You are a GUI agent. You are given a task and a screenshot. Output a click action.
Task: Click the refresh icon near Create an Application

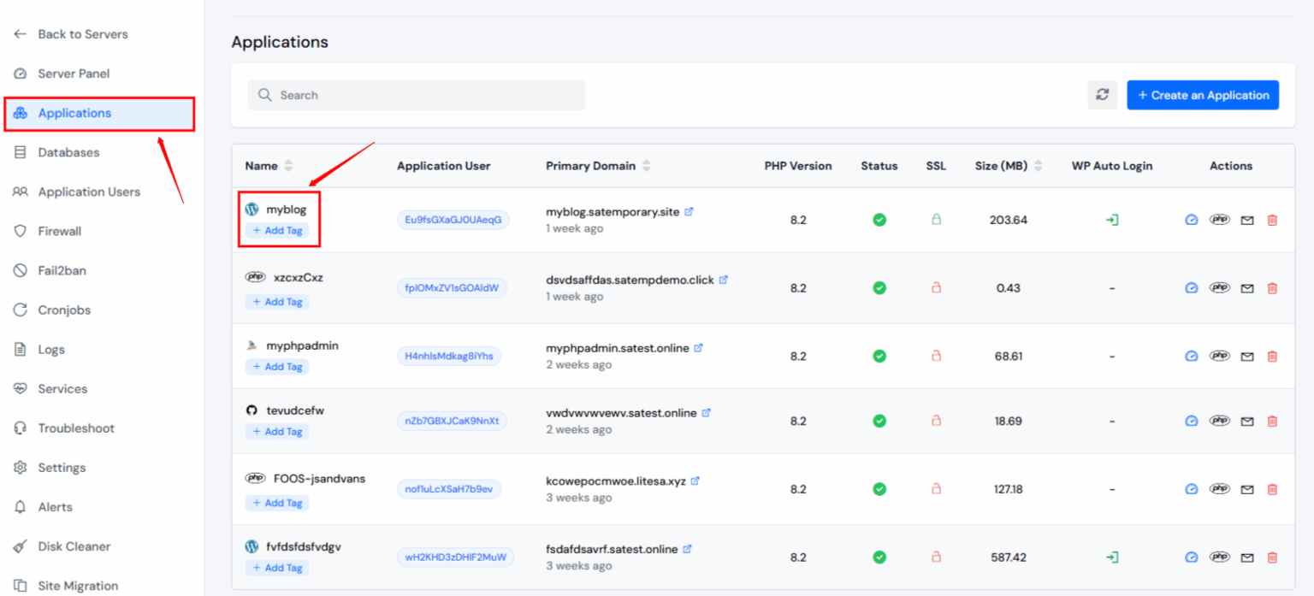coord(1103,95)
